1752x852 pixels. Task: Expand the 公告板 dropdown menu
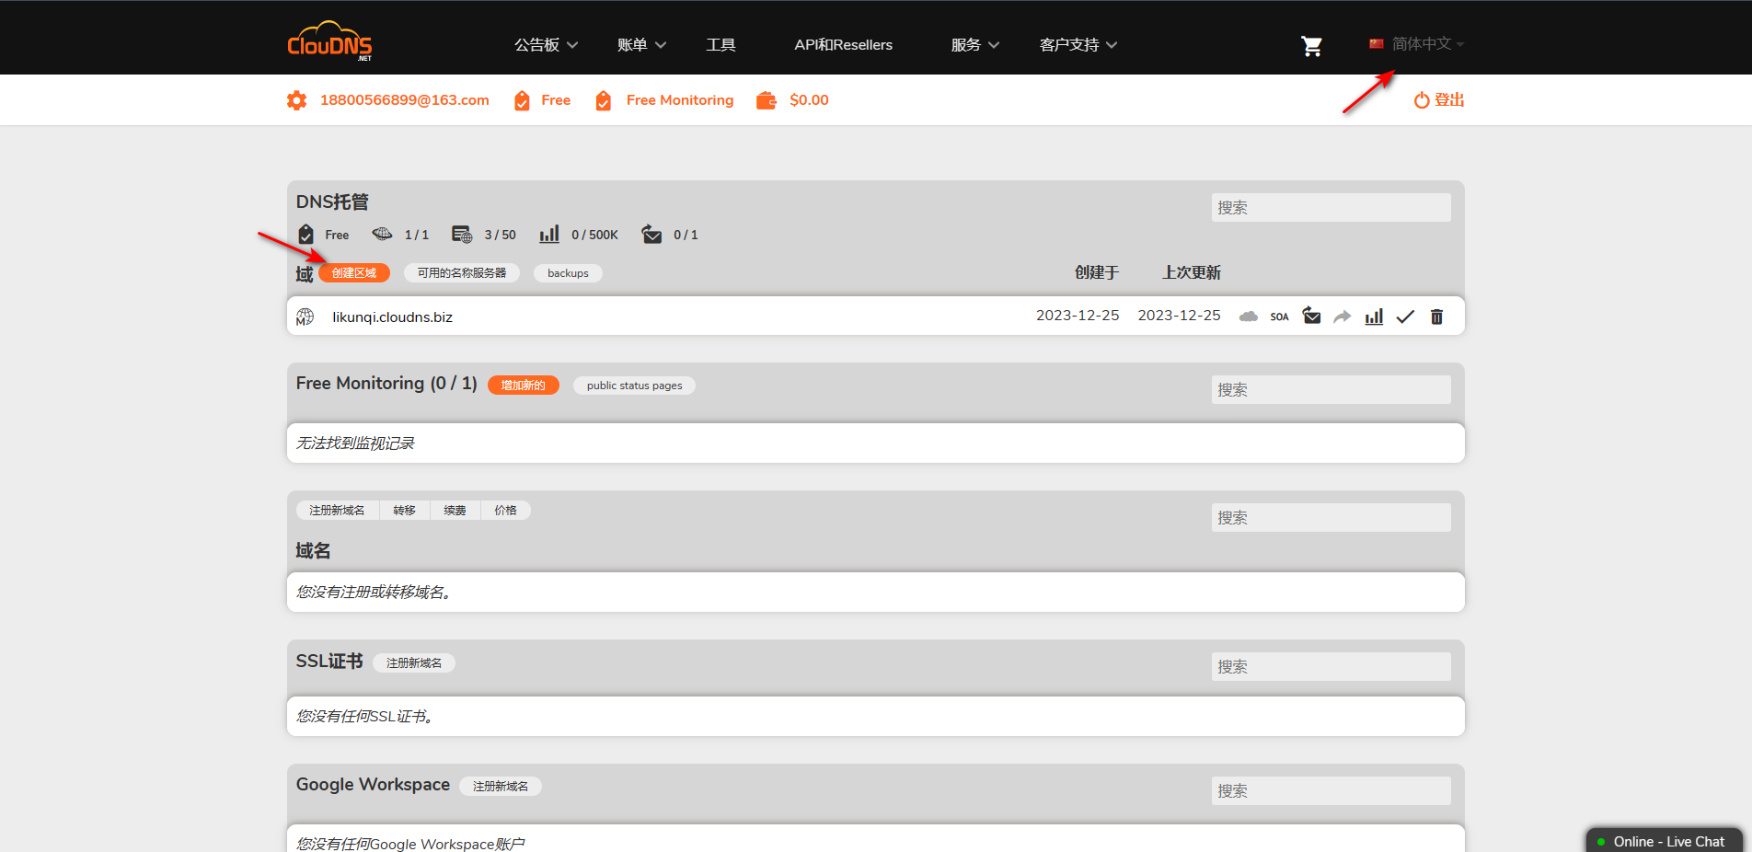(546, 45)
